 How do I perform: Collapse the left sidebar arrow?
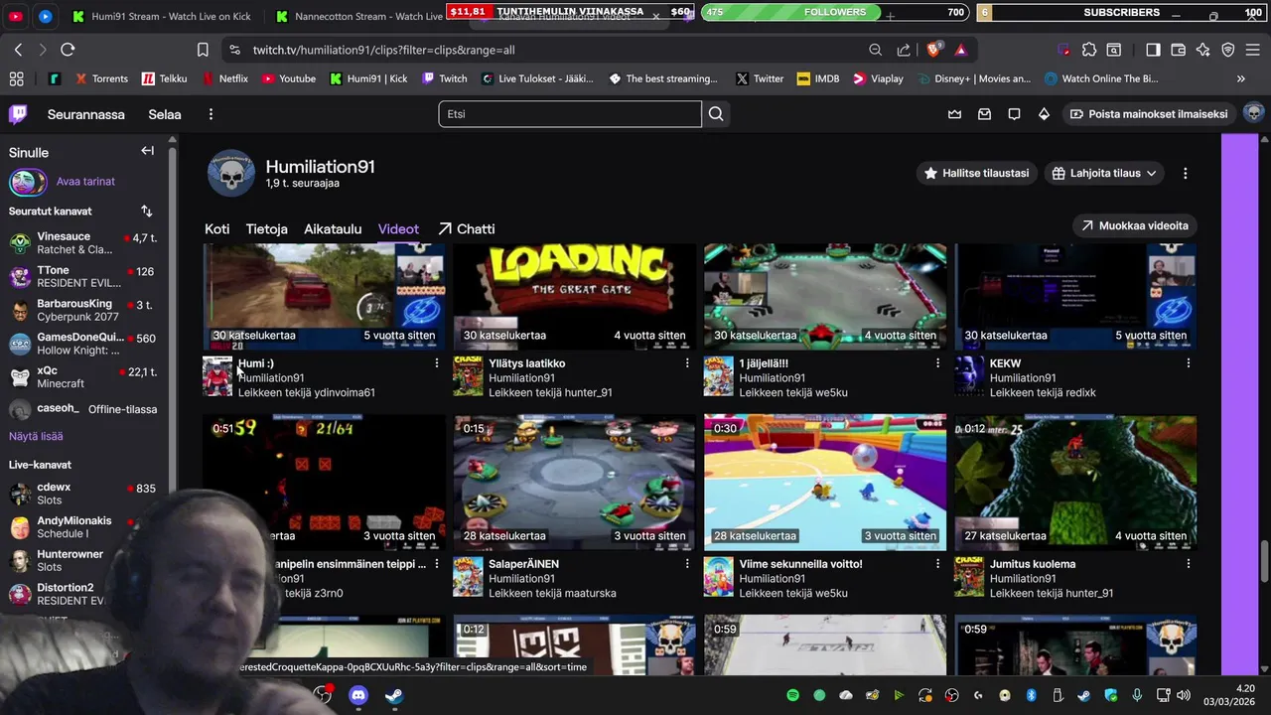point(147,151)
